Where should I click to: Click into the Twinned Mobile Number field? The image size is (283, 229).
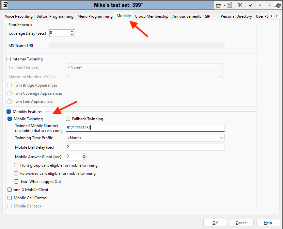145,128
